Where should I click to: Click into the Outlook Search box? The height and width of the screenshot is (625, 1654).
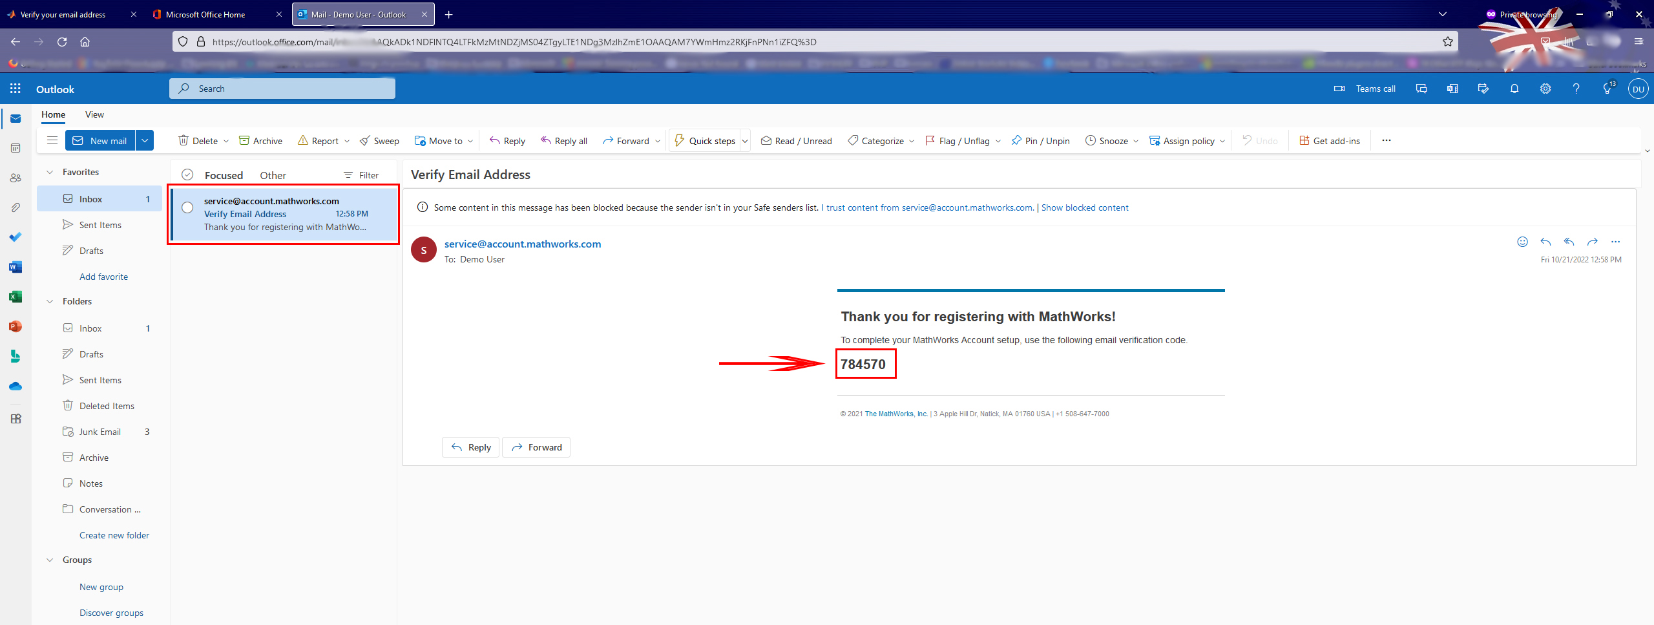282,89
